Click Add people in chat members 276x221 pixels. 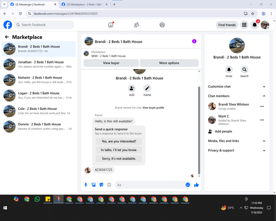(224, 131)
